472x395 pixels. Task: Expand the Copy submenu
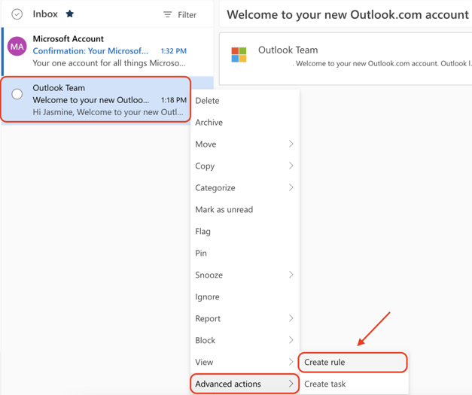[244, 166]
